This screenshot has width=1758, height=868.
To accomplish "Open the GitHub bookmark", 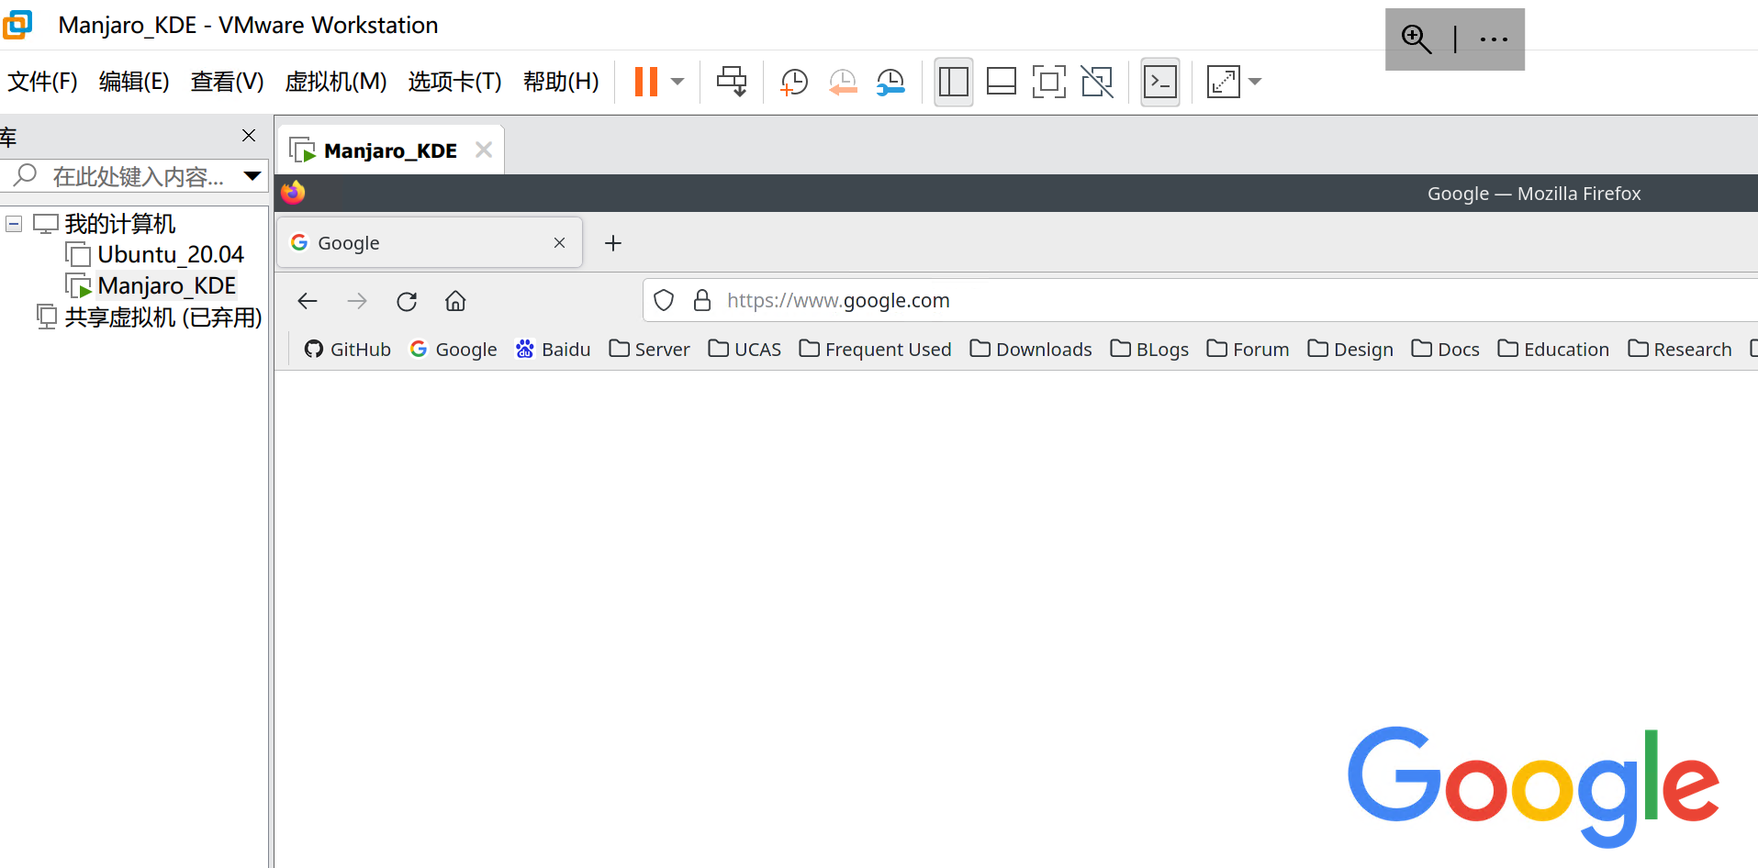I will point(347,350).
